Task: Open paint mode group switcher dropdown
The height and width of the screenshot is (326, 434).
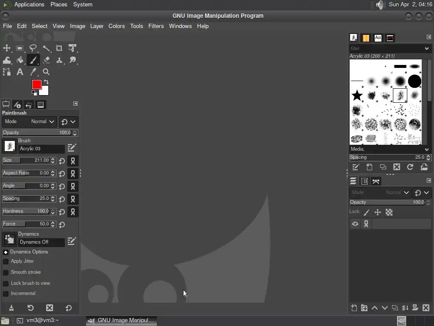Action: pos(68,122)
